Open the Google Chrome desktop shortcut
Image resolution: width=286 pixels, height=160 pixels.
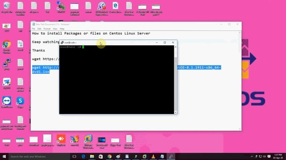pyautogui.click(x=7, y=46)
